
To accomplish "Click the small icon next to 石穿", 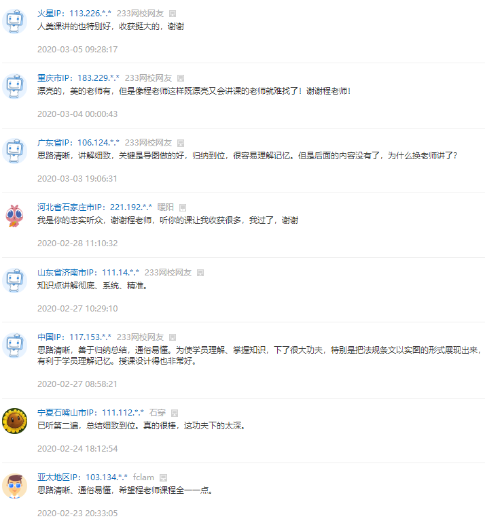I will tap(174, 413).
